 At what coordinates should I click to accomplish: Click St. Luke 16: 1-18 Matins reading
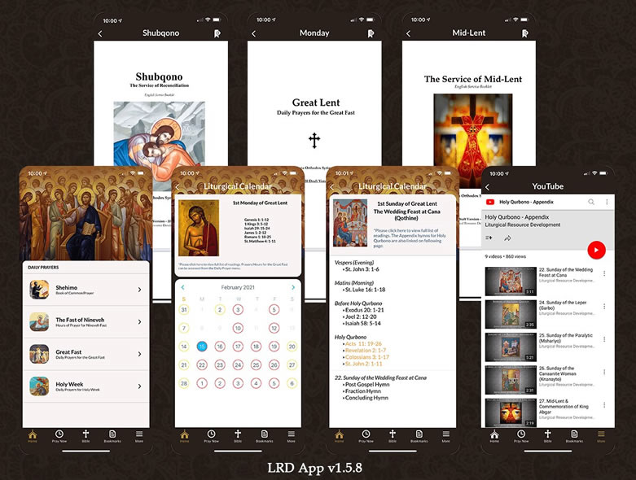click(365, 290)
